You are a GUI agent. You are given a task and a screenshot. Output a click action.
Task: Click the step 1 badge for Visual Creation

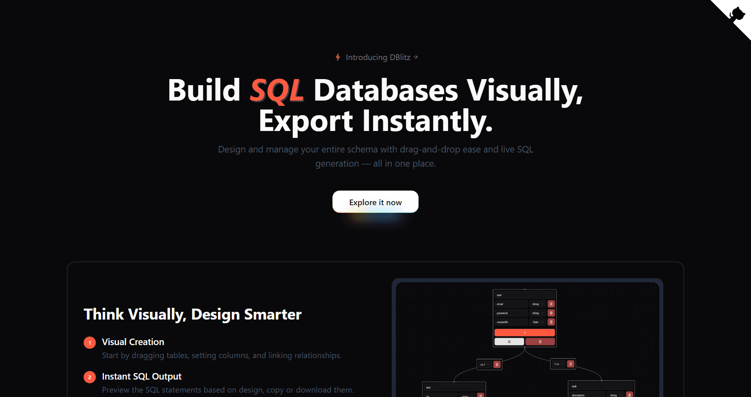(x=90, y=343)
